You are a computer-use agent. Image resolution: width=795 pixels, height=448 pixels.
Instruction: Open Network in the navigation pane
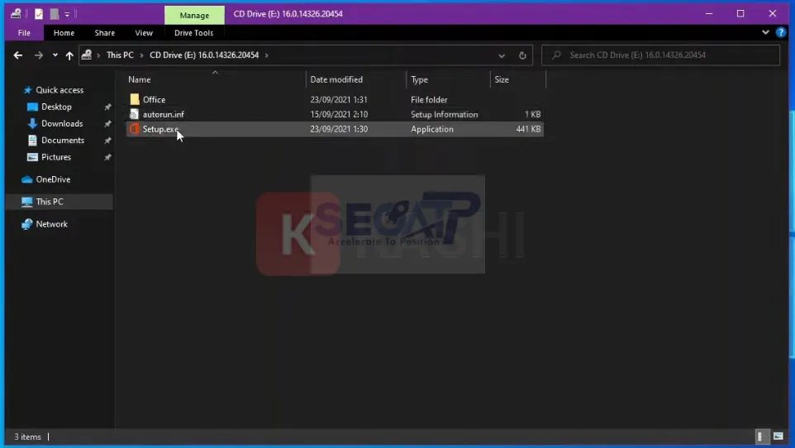click(51, 224)
